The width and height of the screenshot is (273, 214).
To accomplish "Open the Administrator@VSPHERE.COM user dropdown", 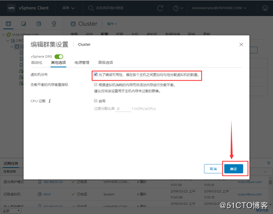I will (219, 8).
